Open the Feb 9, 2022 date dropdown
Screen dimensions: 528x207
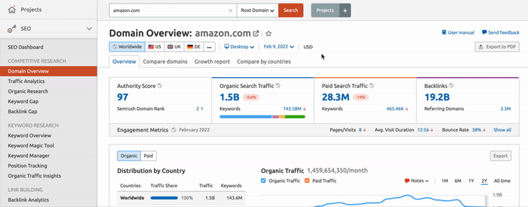(x=279, y=47)
